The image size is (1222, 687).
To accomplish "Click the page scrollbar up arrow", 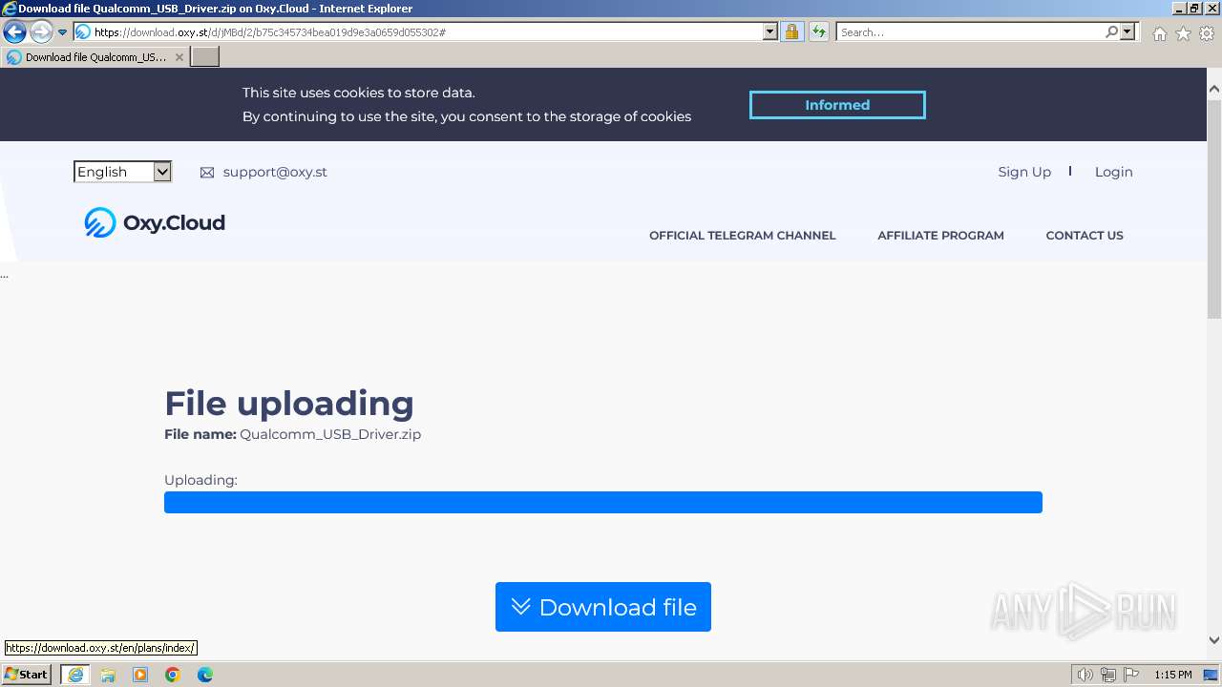I will click(1214, 89).
